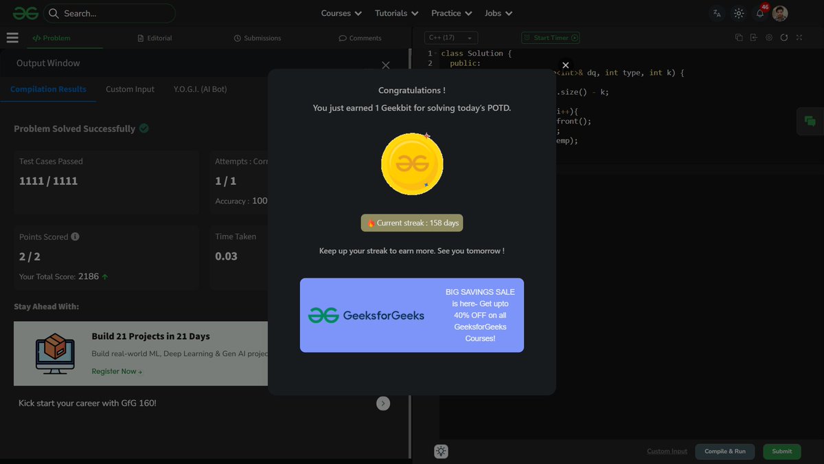Click the import file icon in editor toolbar
824x464 pixels.
(753, 38)
